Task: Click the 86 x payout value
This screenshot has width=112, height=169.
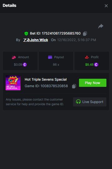Action: coord(56,64)
